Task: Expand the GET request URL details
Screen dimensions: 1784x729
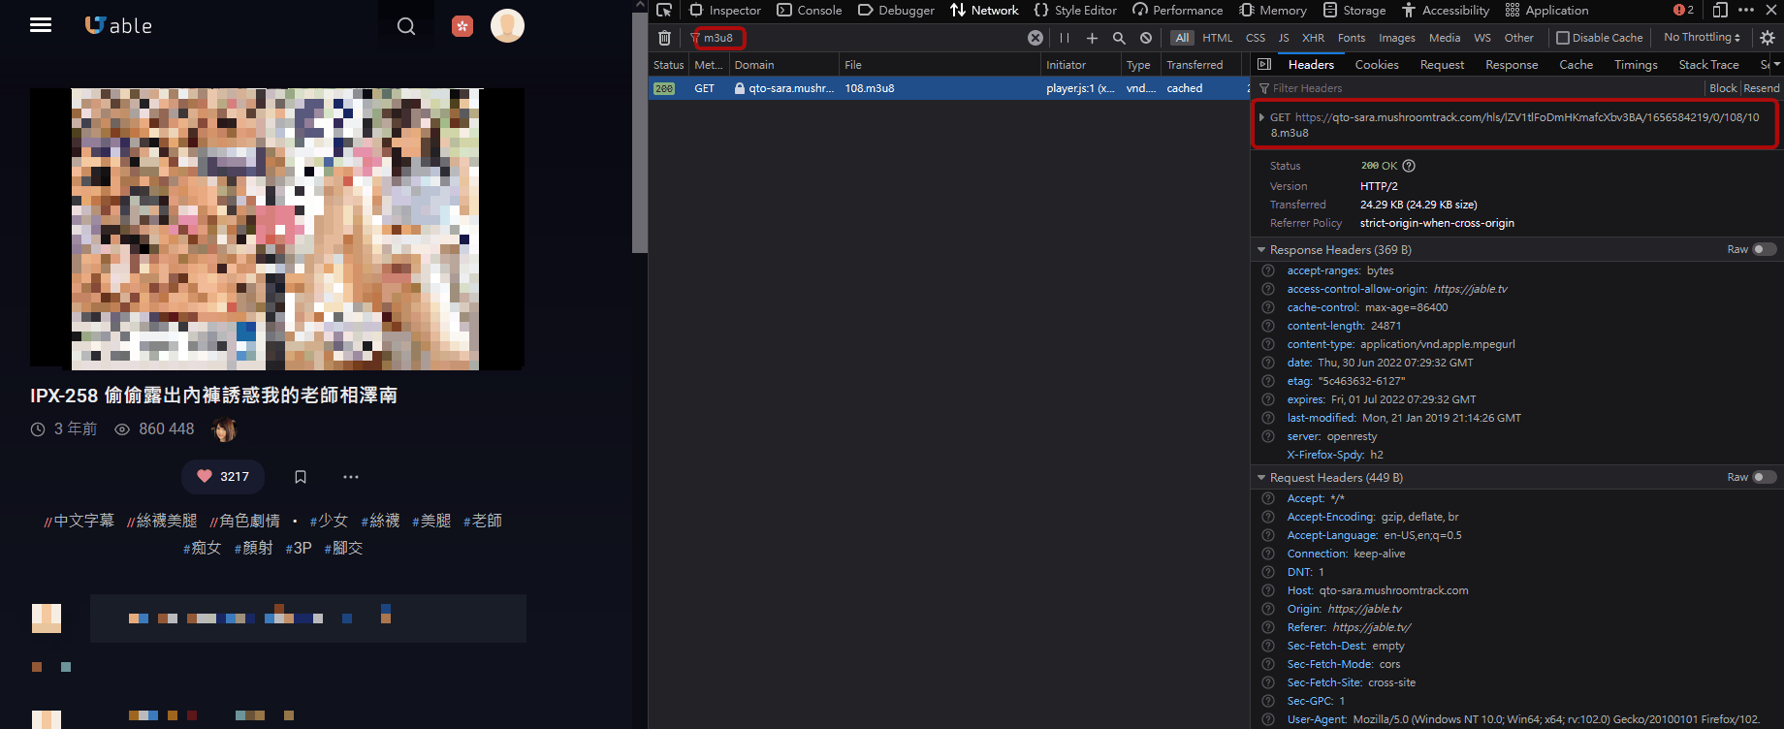Action: tap(1261, 117)
